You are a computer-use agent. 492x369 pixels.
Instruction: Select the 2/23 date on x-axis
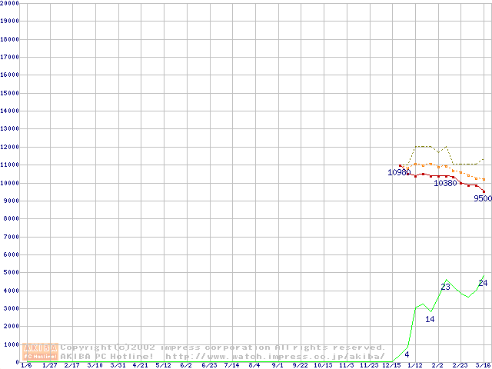pos(460,366)
